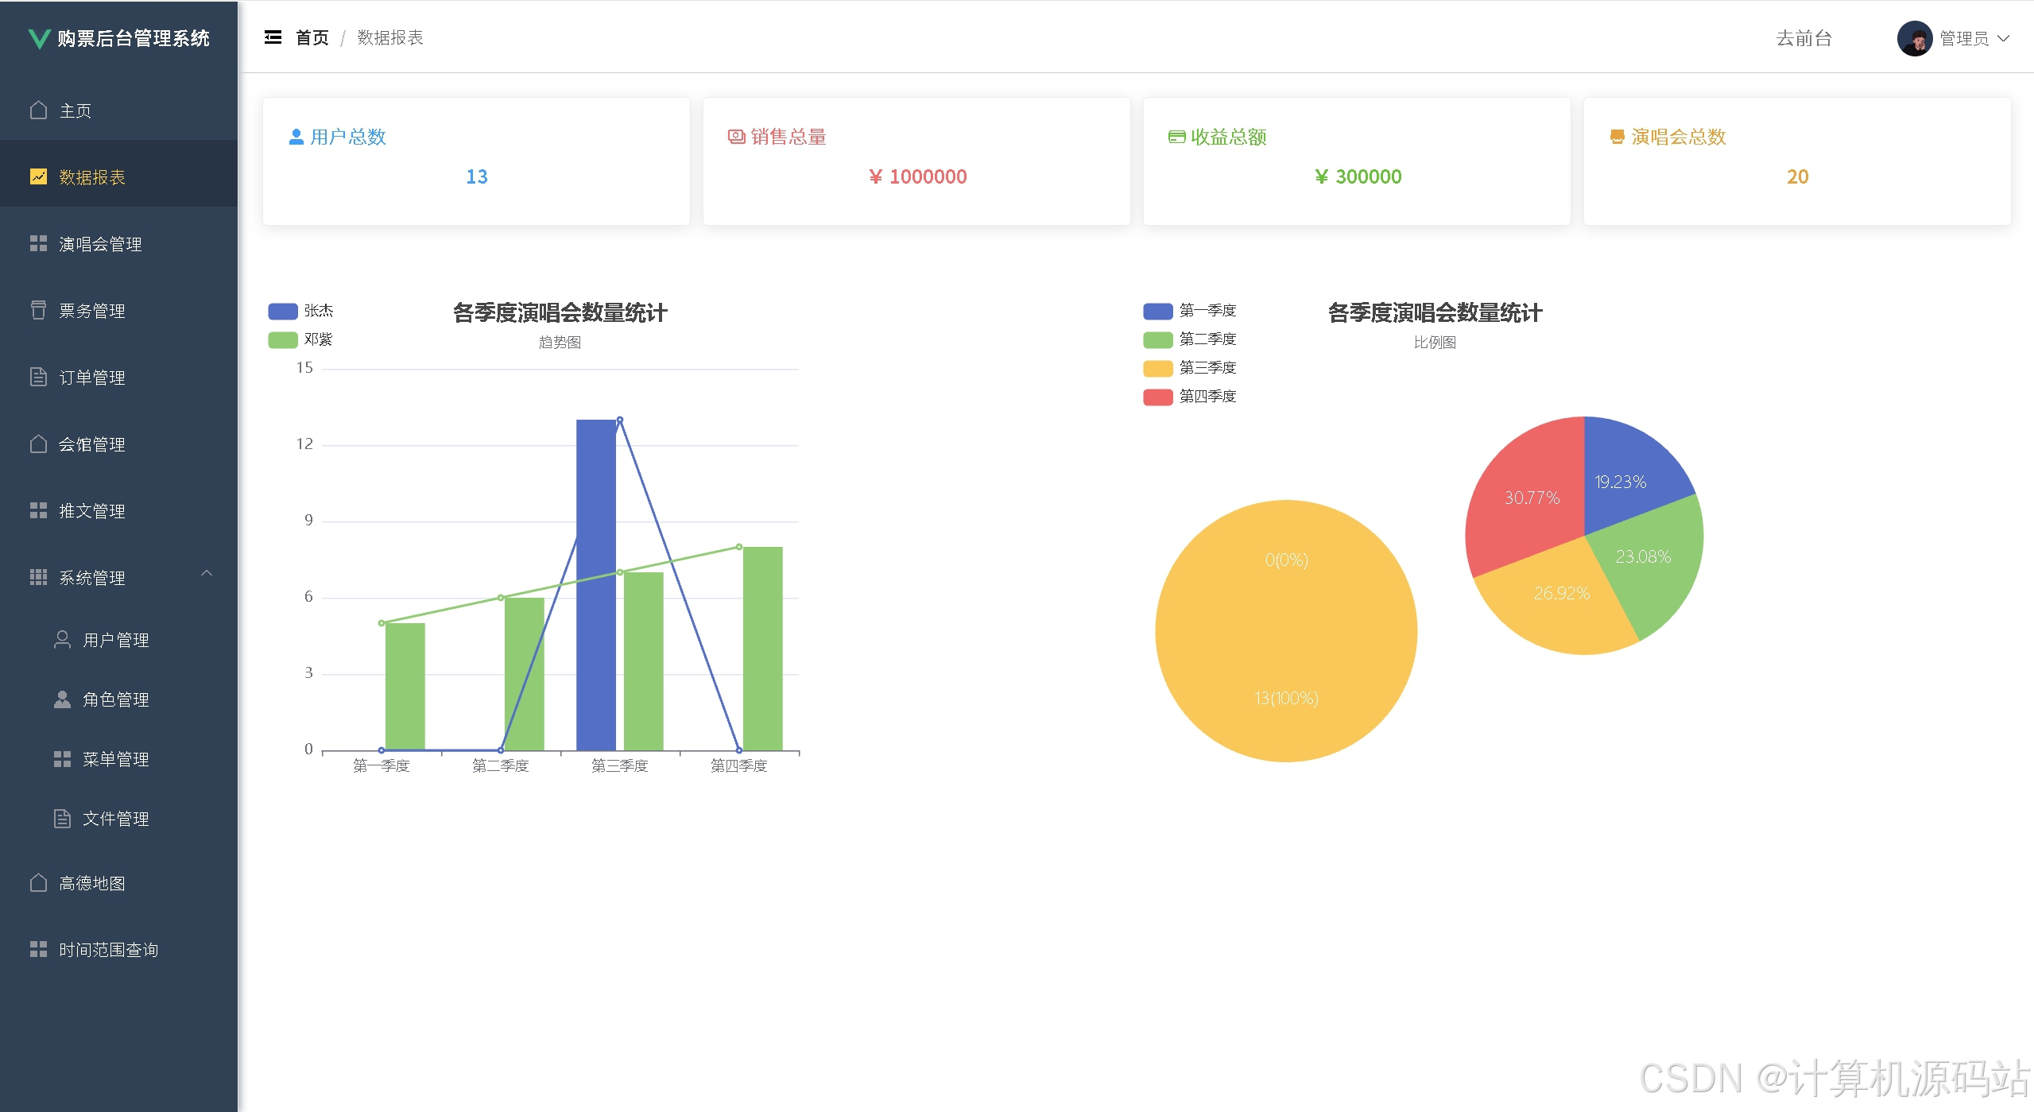Open the 用户管理 submenu item

119,640
